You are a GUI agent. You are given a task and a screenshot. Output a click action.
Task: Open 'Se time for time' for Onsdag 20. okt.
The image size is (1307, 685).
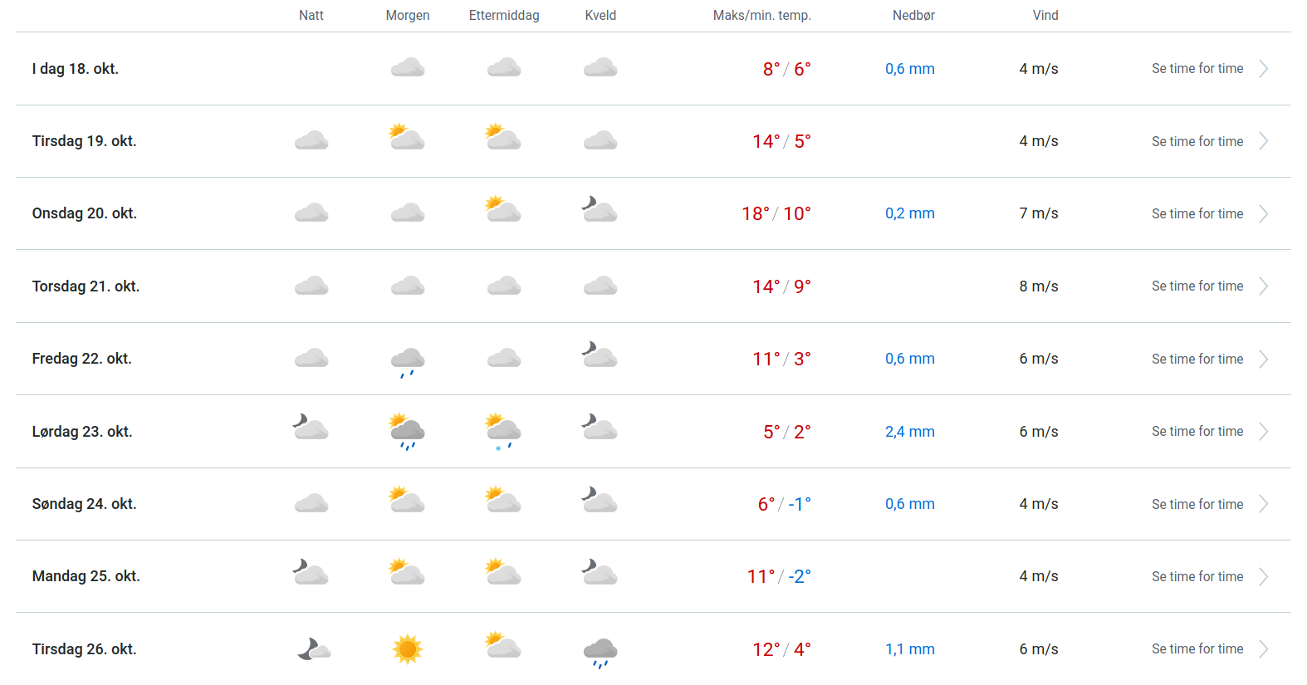tap(1197, 214)
